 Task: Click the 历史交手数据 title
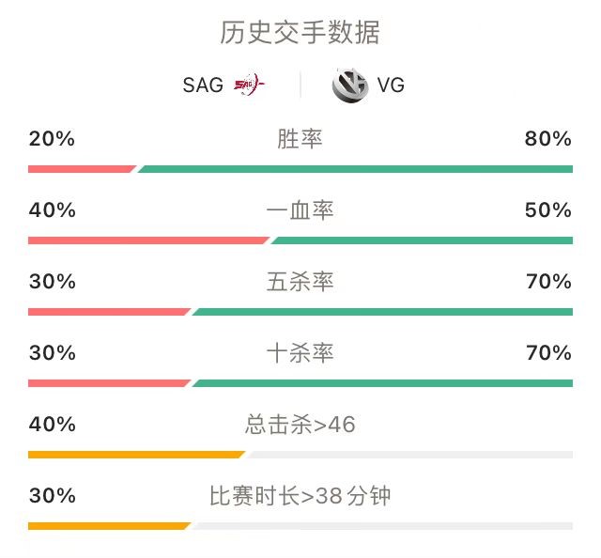click(300, 32)
